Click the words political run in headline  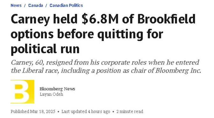pos(45,49)
